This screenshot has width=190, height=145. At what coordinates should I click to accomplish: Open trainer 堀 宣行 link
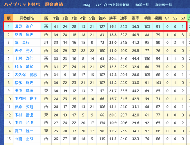coord(22,43)
